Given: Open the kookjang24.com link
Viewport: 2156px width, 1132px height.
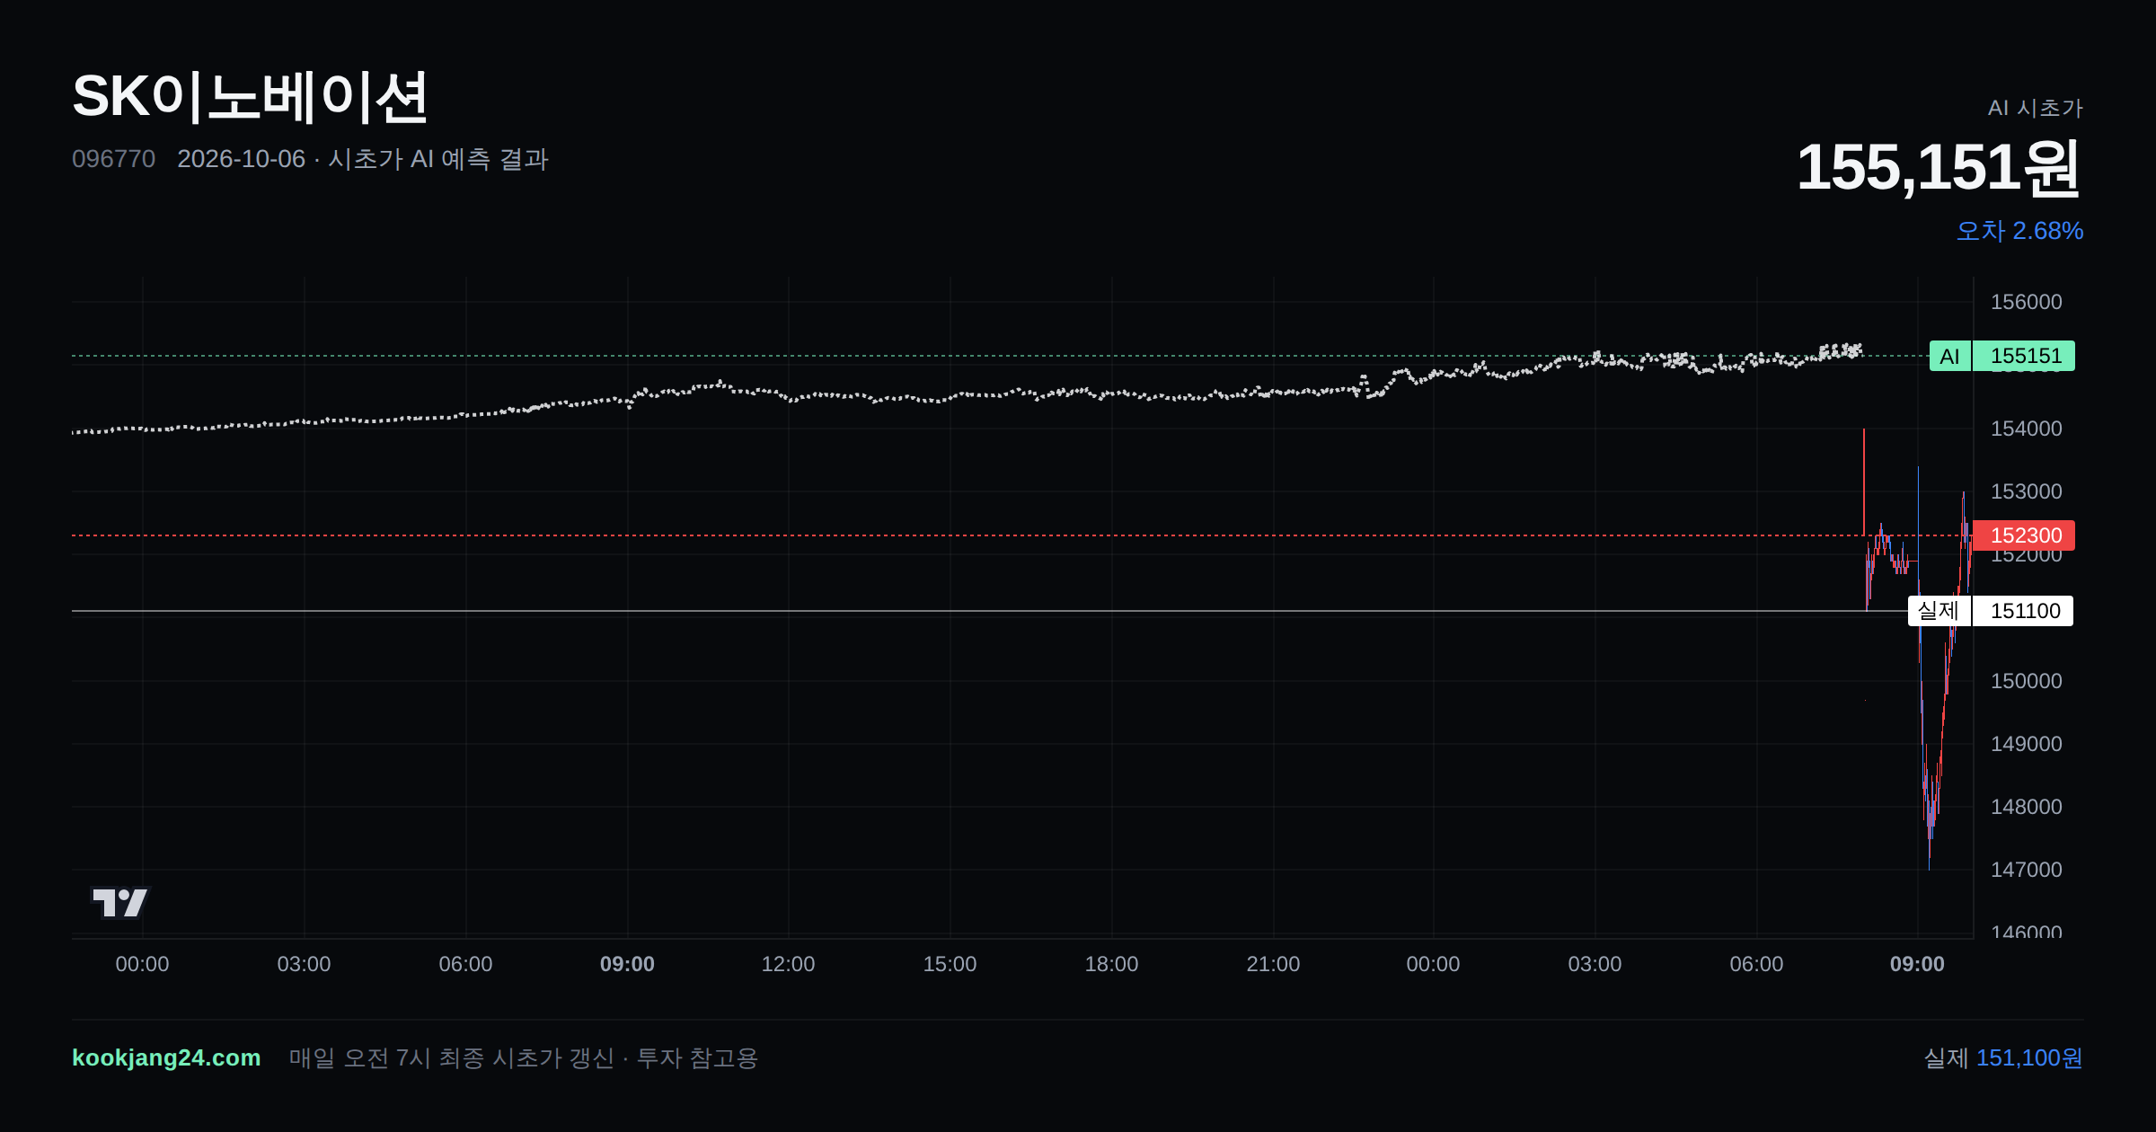Looking at the screenshot, I should (x=166, y=1057).
